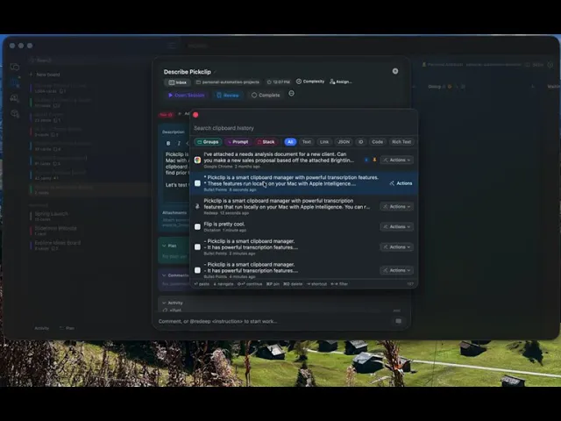Click the Assign person icon
The height and width of the screenshot is (421, 561).
pos(332,82)
